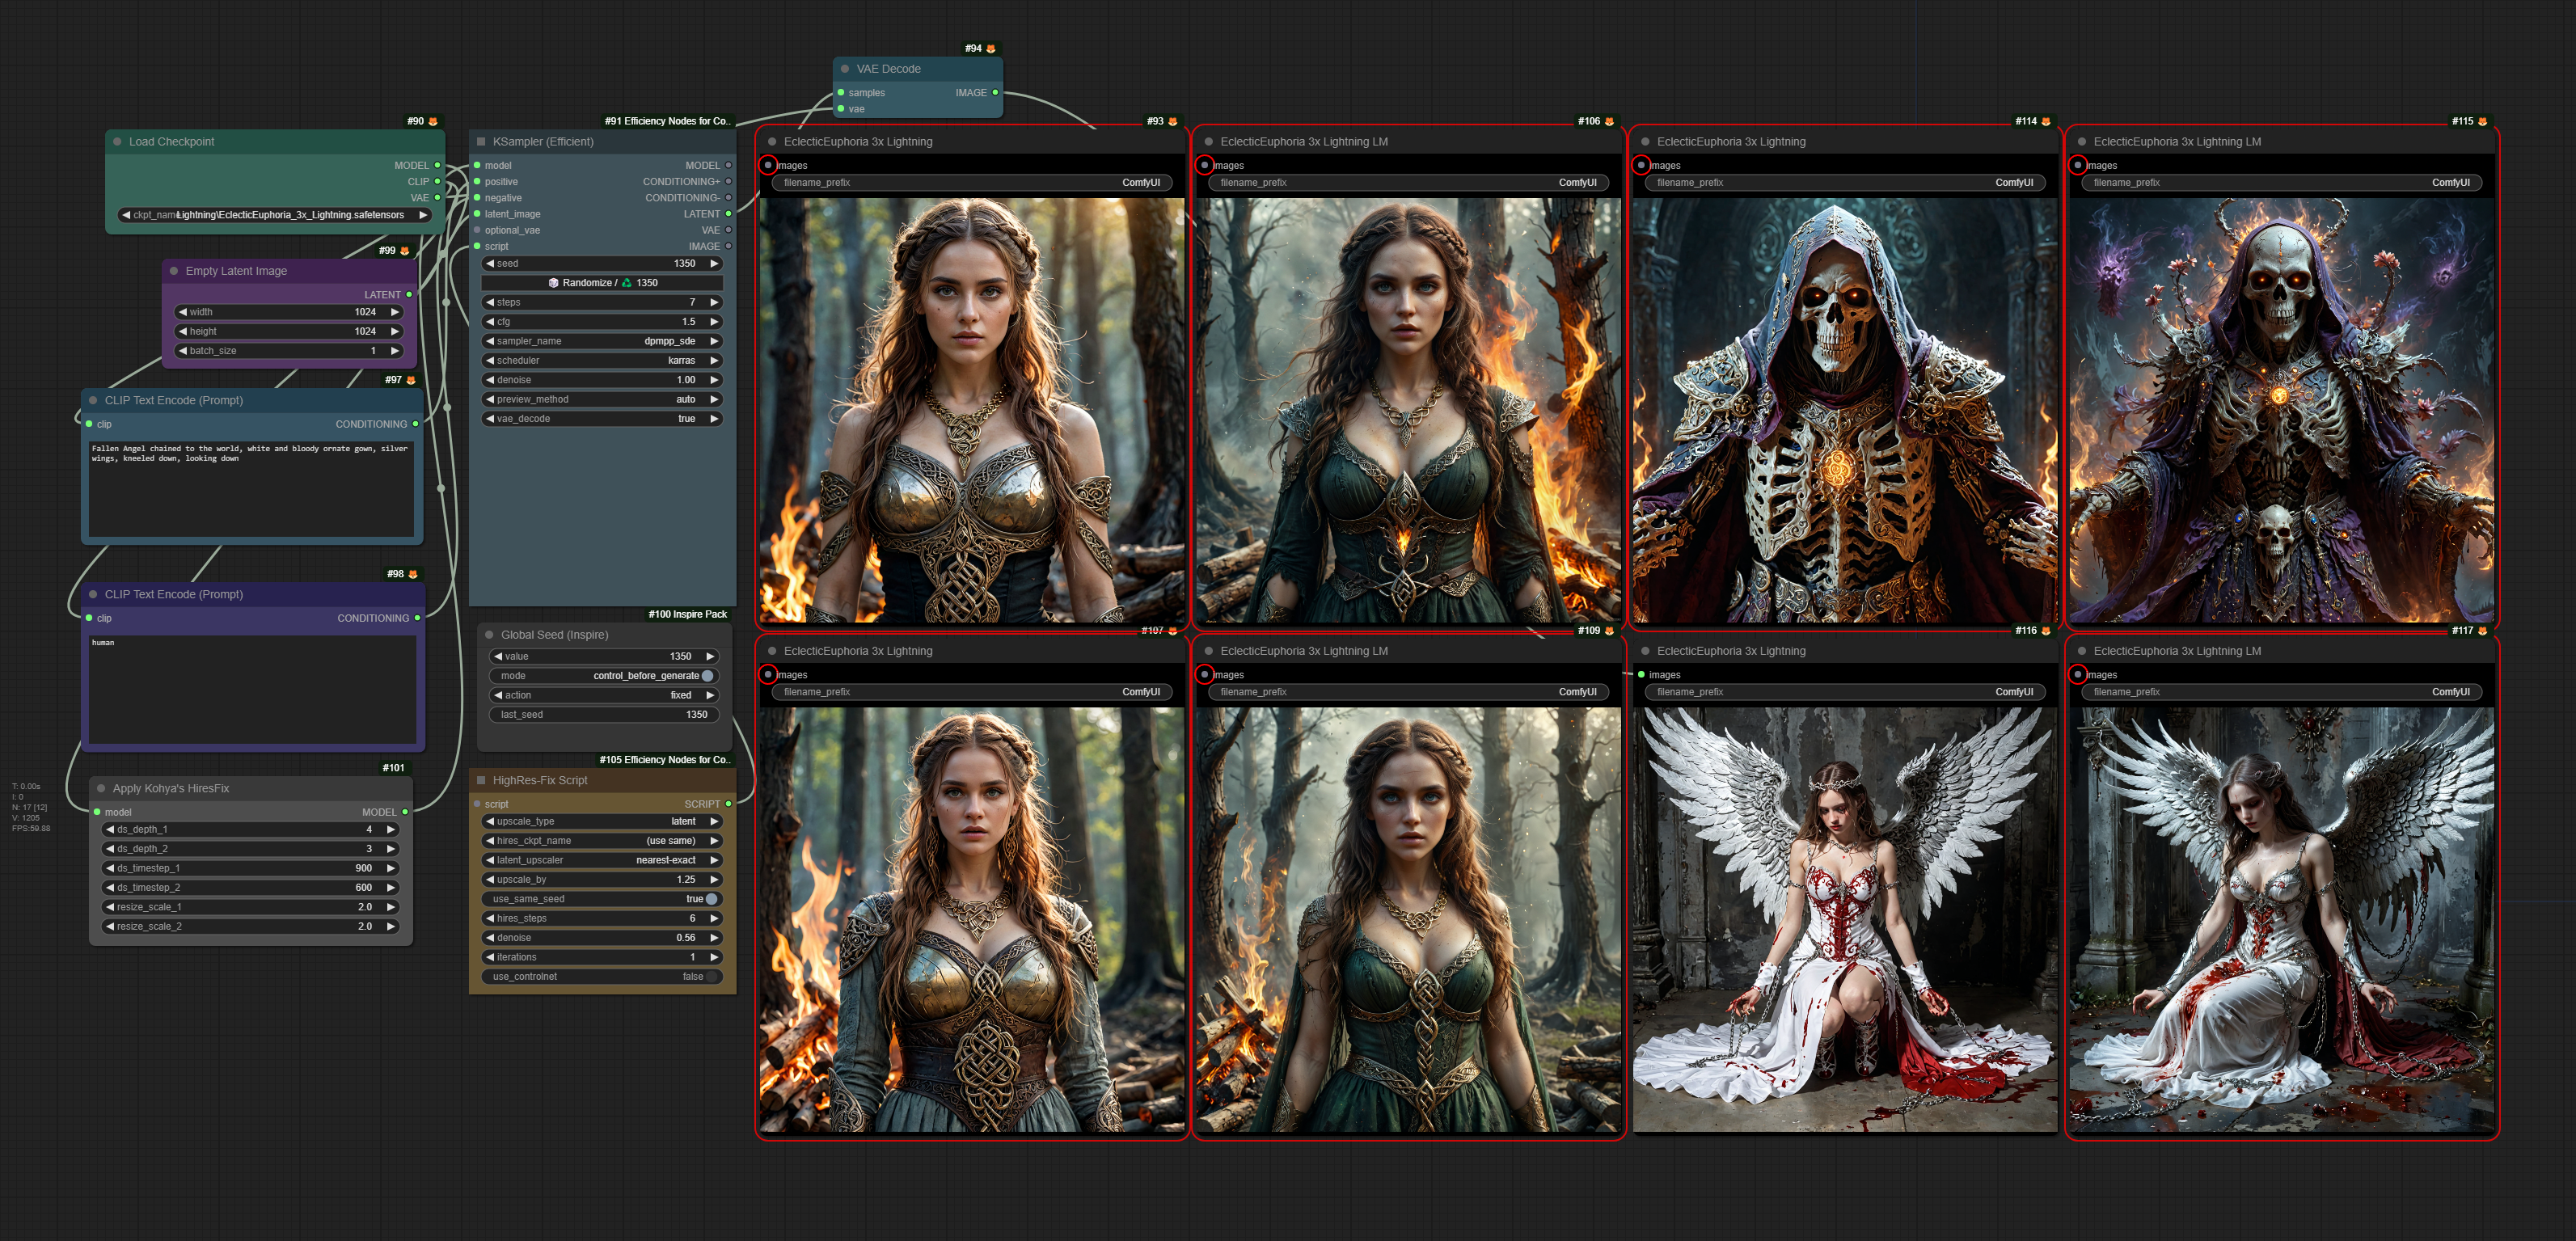
Task: Click the #100 Inspire Pack badge label
Action: coord(687,614)
